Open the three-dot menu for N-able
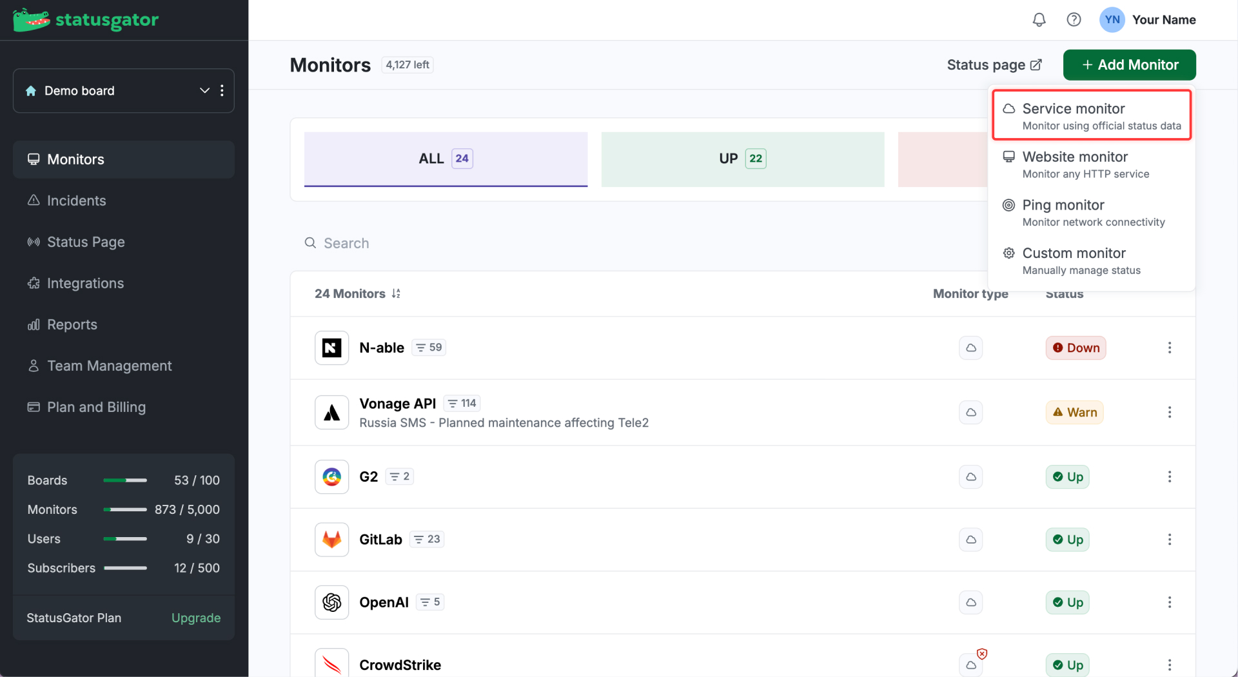This screenshot has height=677, width=1238. tap(1169, 348)
